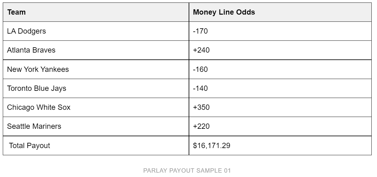377x177 pixels.
Task: Select the +350 odds cell
Action: pos(280,107)
